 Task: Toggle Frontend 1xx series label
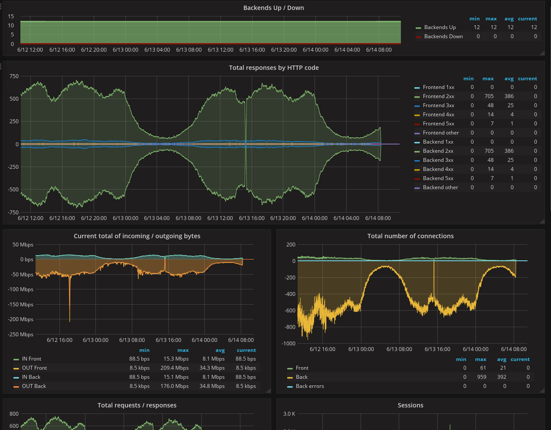click(x=439, y=87)
